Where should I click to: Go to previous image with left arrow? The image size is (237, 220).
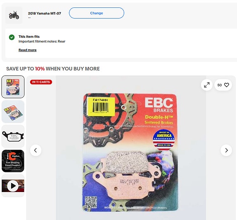click(x=36, y=151)
